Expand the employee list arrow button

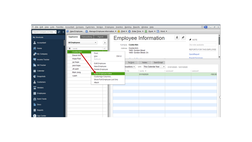coord(105,43)
